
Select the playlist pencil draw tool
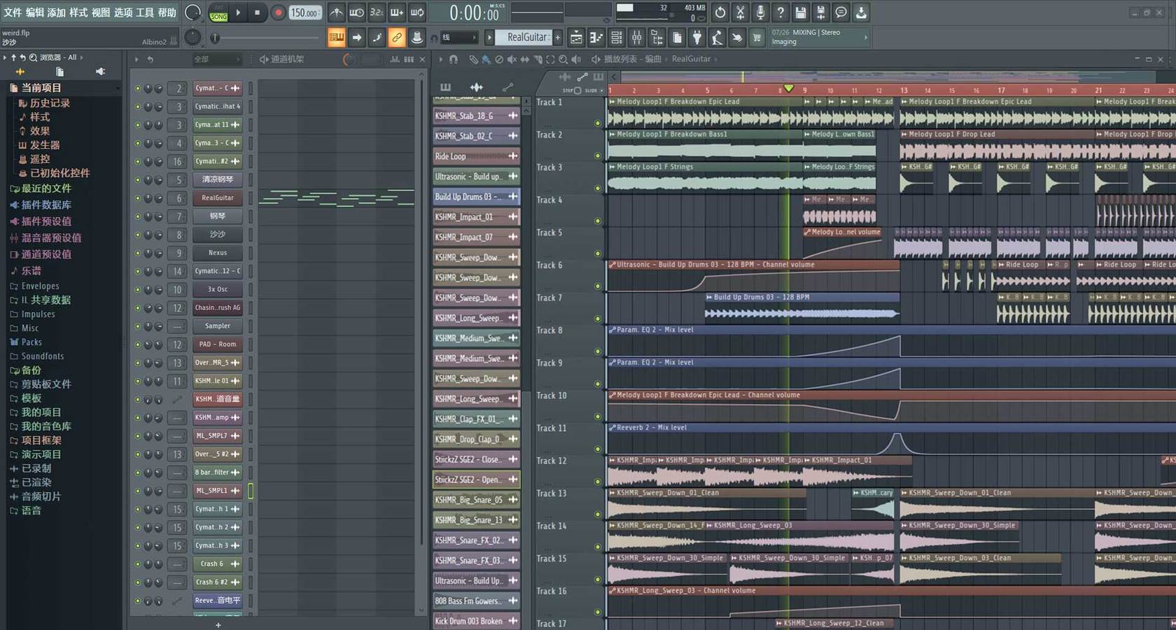tap(473, 59)
